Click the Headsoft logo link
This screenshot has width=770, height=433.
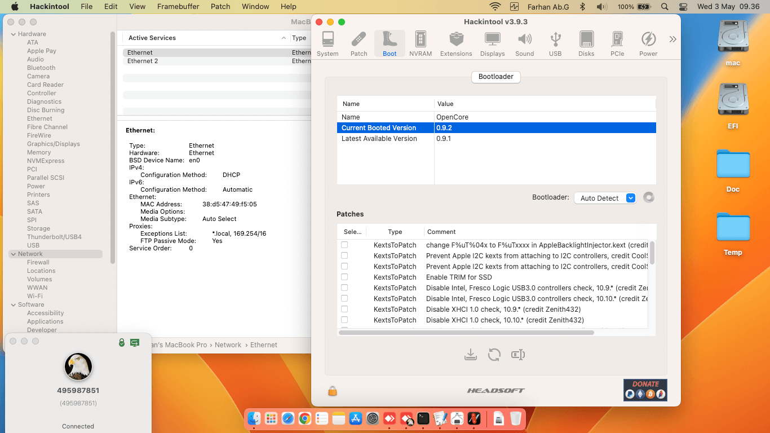point(495,390)
